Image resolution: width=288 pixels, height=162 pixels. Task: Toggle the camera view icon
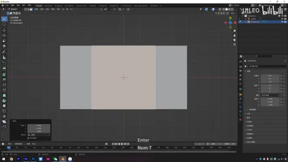pyautogui.click(x=234, y=40)
